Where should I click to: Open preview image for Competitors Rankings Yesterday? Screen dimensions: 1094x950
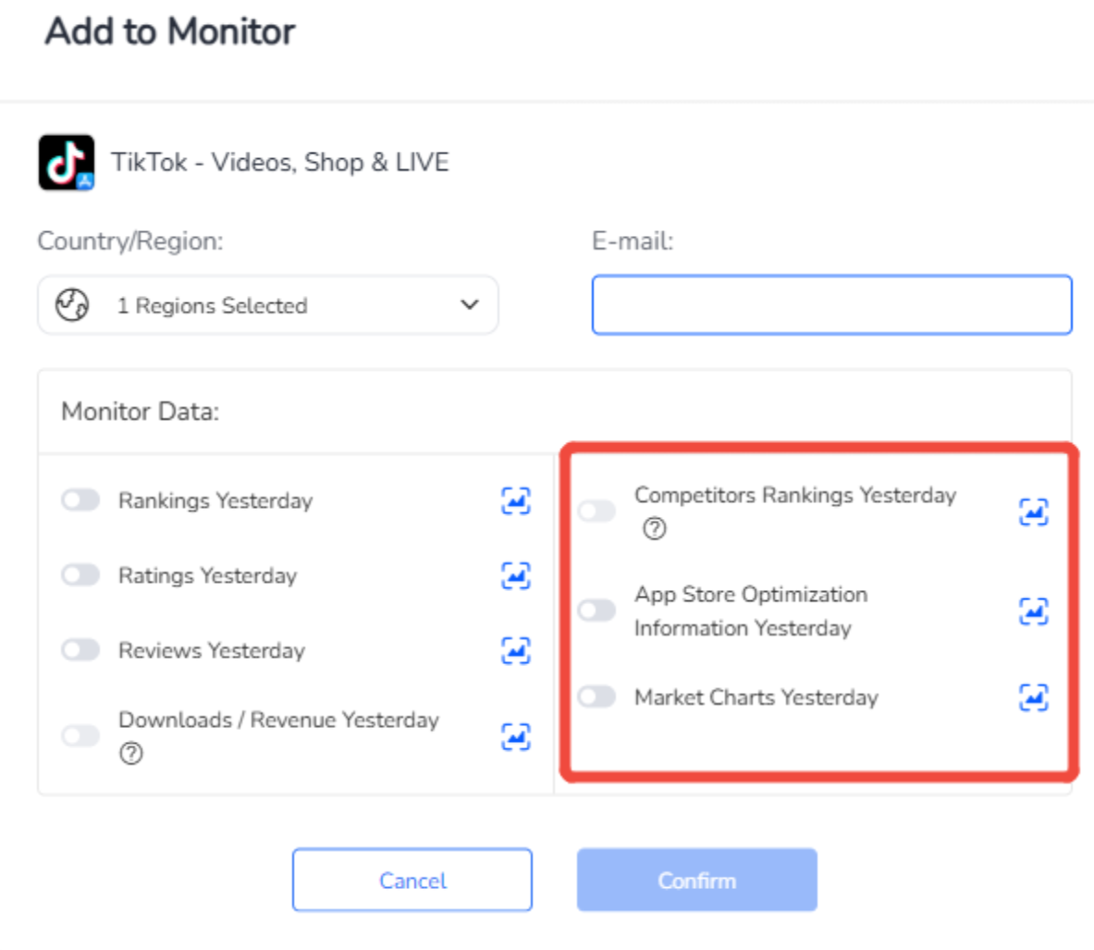[x=1033, y=512]
